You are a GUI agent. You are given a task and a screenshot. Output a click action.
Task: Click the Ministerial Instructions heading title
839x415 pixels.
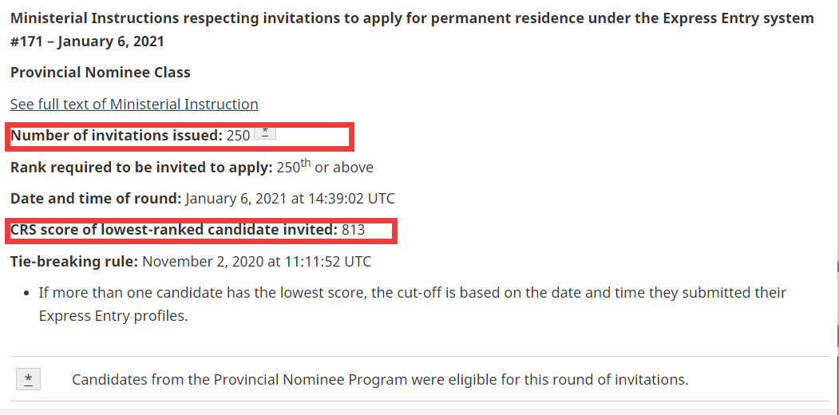point(412,18)
